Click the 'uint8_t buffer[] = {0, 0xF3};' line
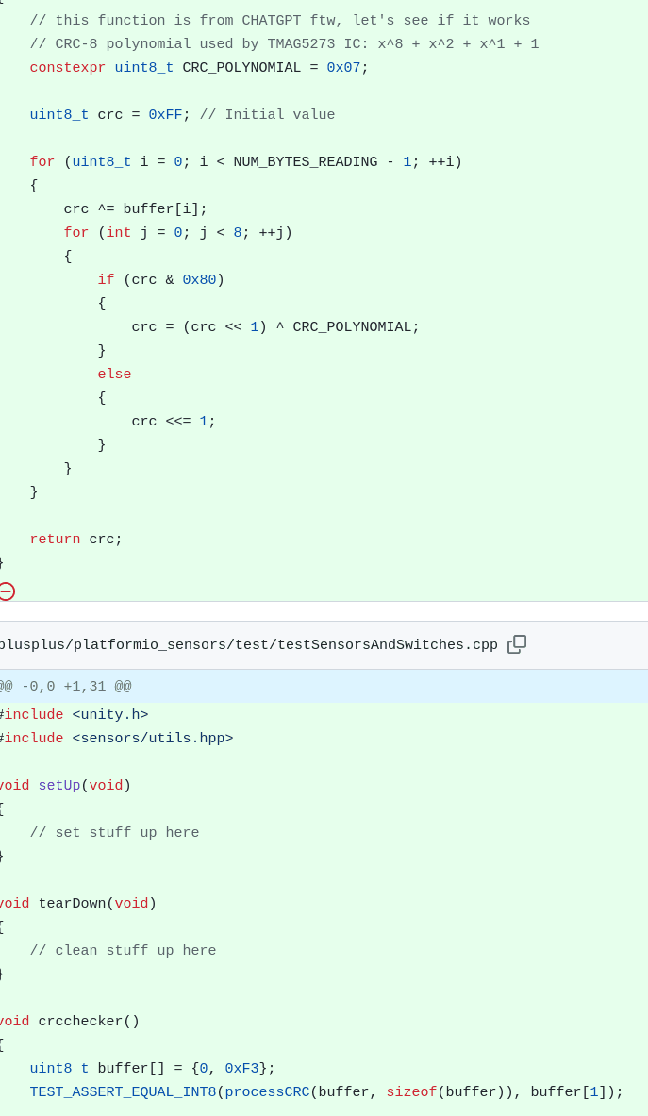 pos(152,1069)
